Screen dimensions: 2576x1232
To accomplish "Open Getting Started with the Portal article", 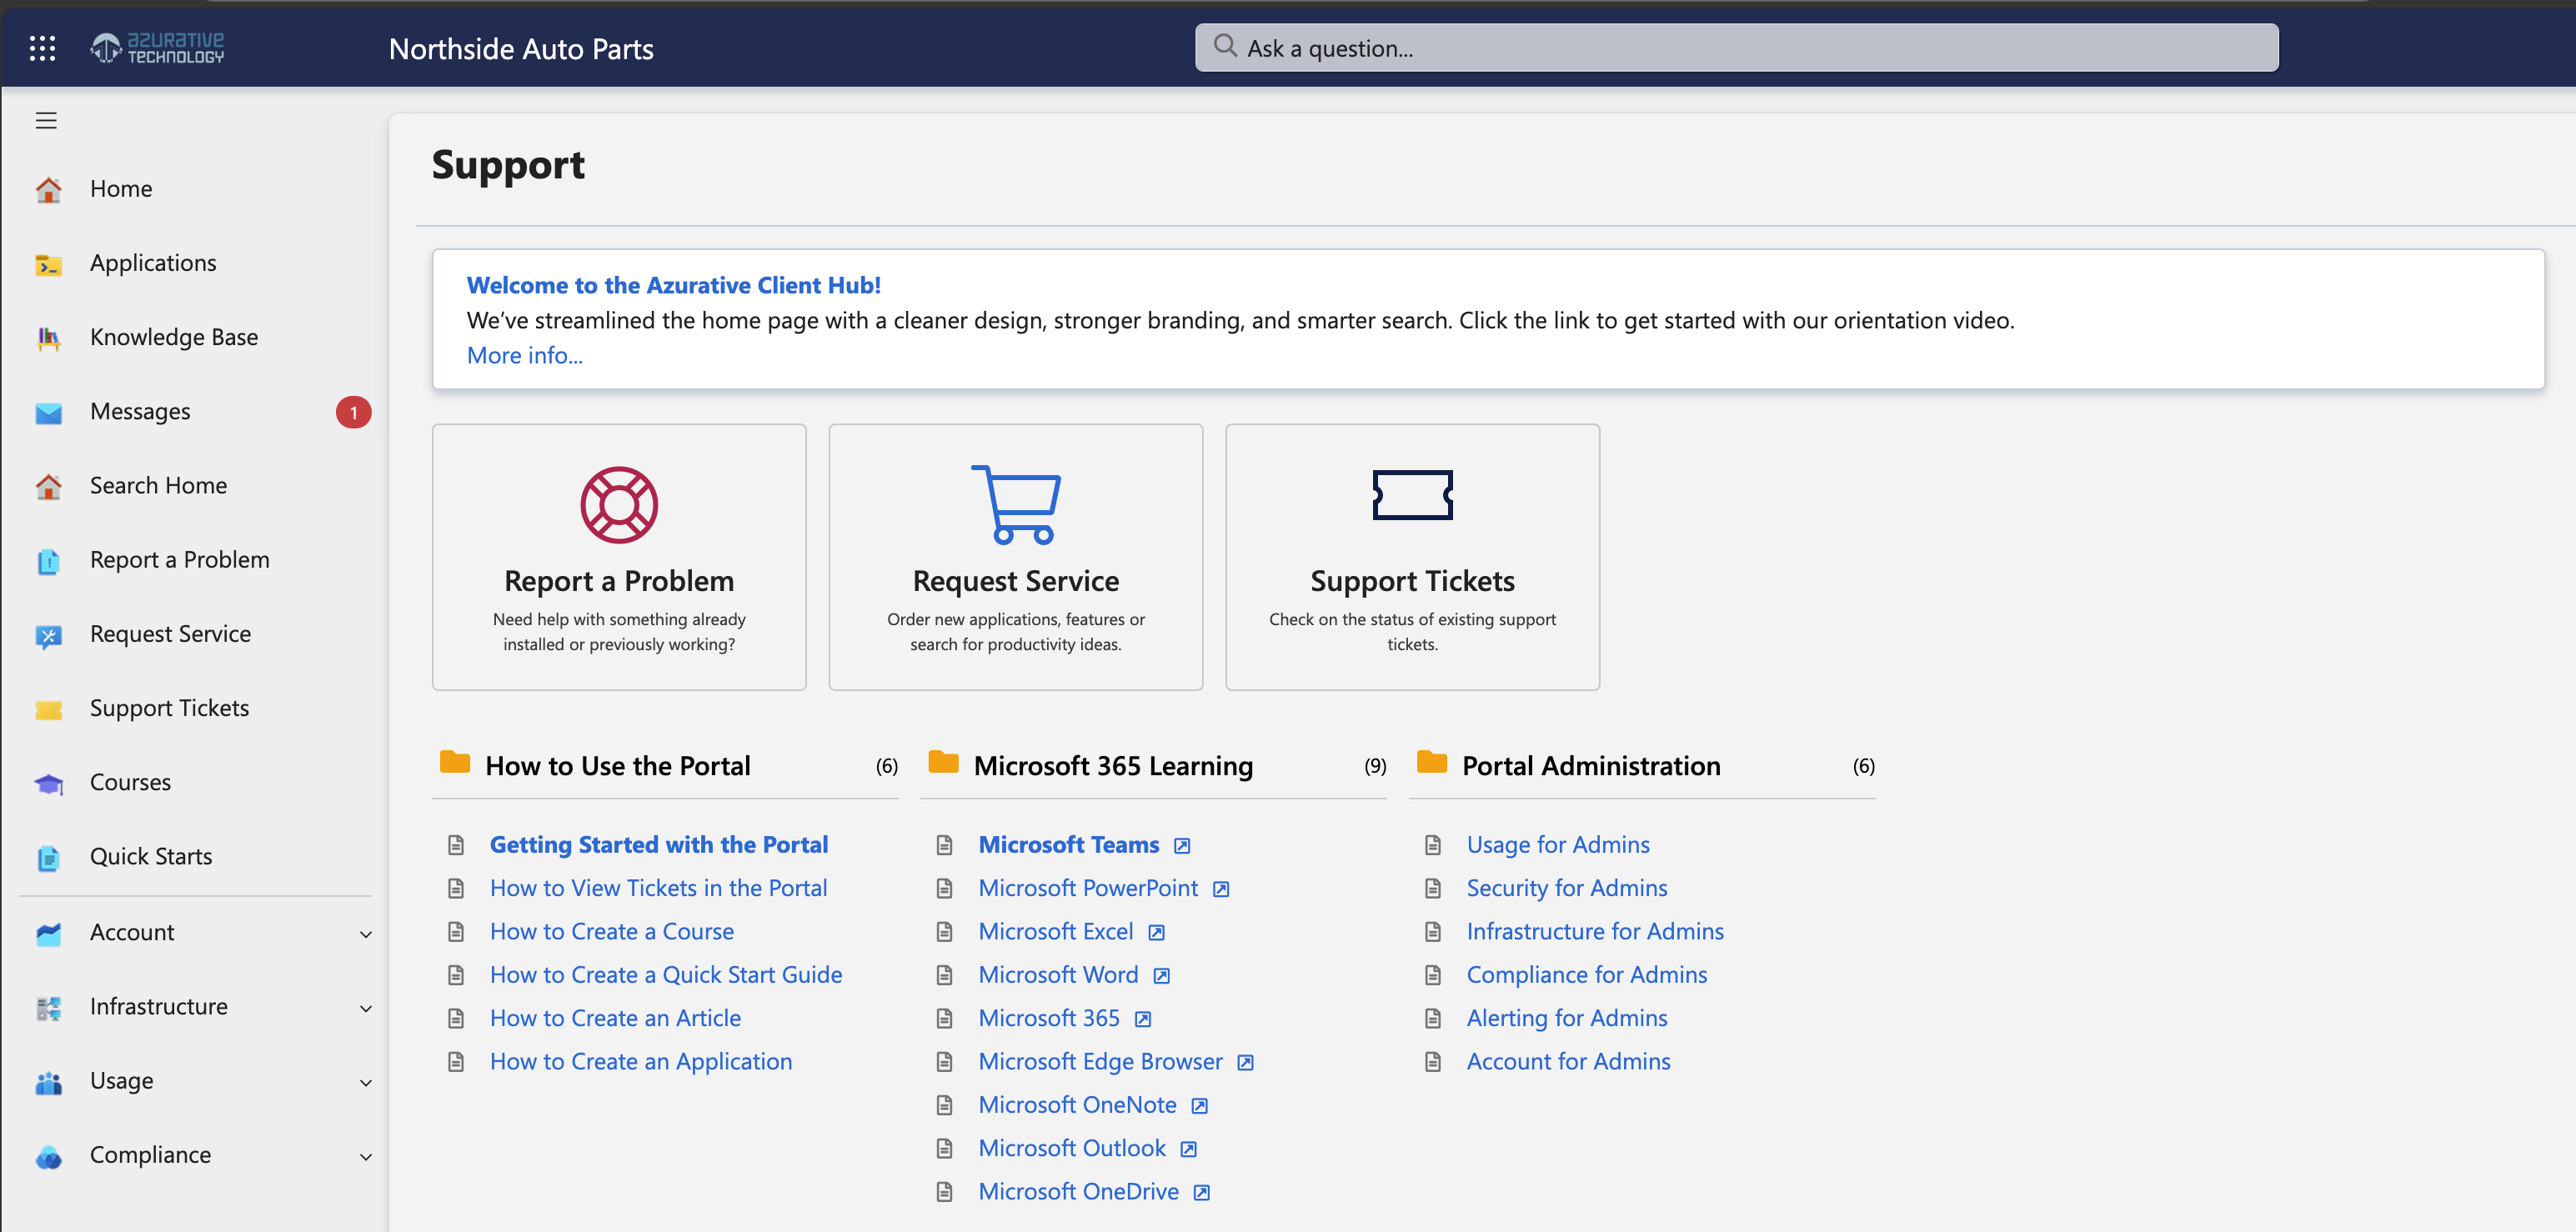I will [658, 844].
